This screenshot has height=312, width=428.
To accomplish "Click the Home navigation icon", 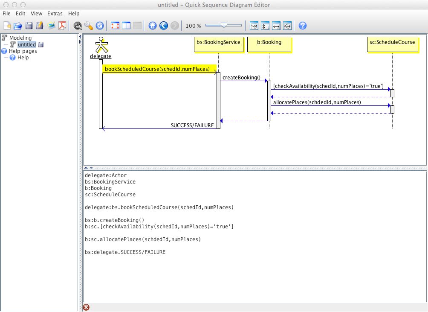I will point(153,26).
